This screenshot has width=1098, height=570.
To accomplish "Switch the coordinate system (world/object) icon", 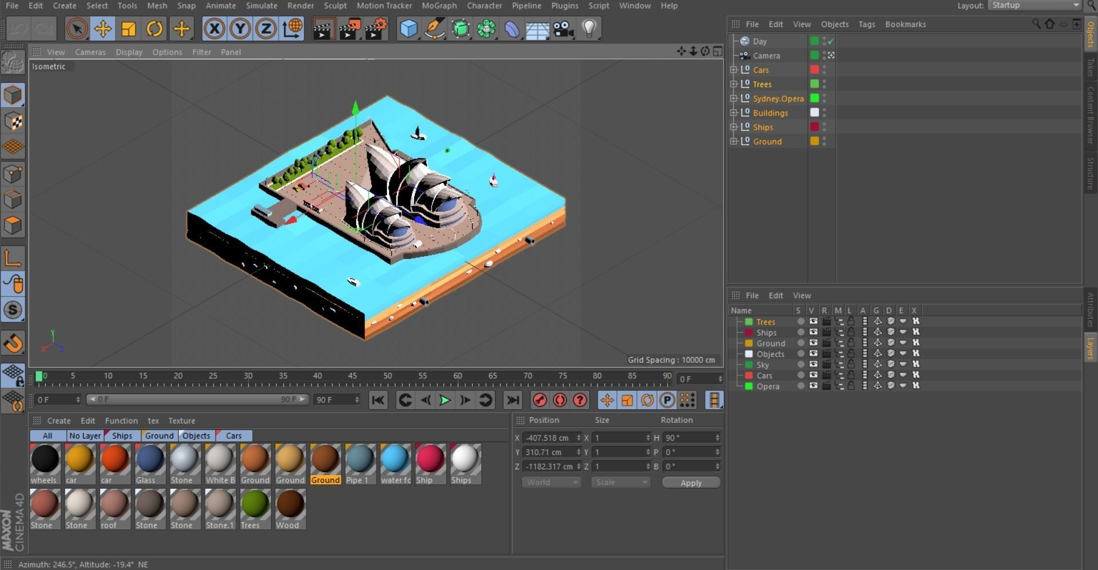I will coord(292,29).
